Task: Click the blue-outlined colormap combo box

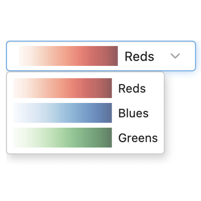Action: click(x=101, y=56)
